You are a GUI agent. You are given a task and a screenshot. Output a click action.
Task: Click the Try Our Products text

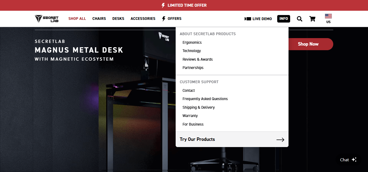pos(197,139)
